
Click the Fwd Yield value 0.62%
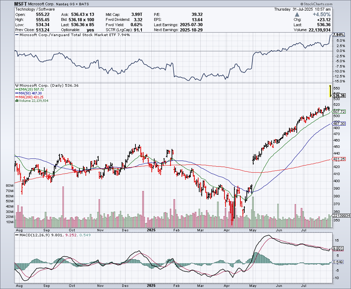(x=136, y=25)
